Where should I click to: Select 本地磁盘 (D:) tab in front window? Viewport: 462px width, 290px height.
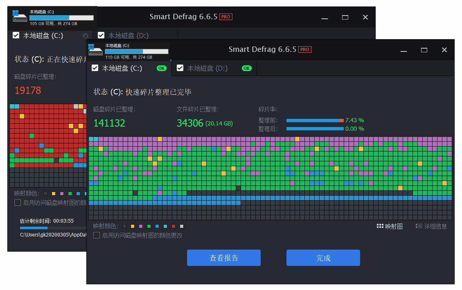[x=214, y=68]
